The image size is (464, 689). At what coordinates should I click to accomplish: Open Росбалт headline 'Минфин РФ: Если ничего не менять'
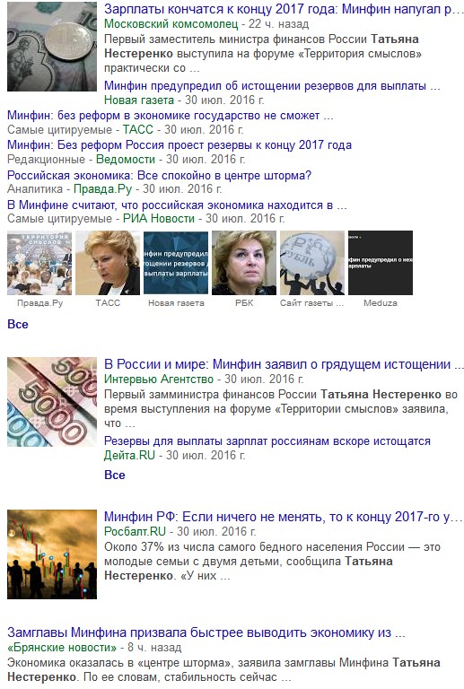click(x=284, y=517)
